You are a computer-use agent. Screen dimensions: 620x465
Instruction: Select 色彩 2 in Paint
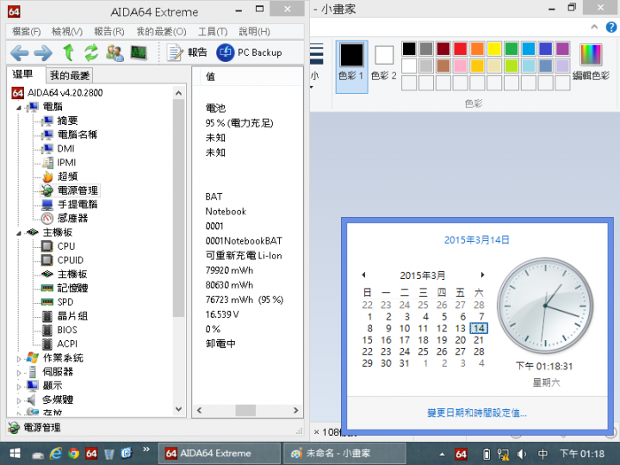tap(384, 63)
